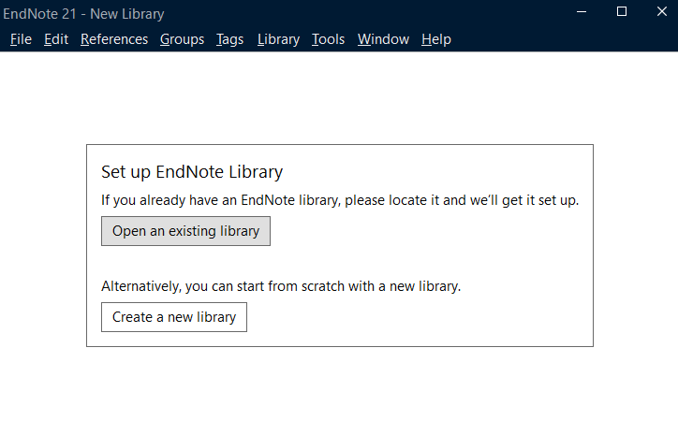Image resolution: width=678 pixels, height=435 pixels.
Task: Maximize the EndNote 21 window
Action: point(622,11)
